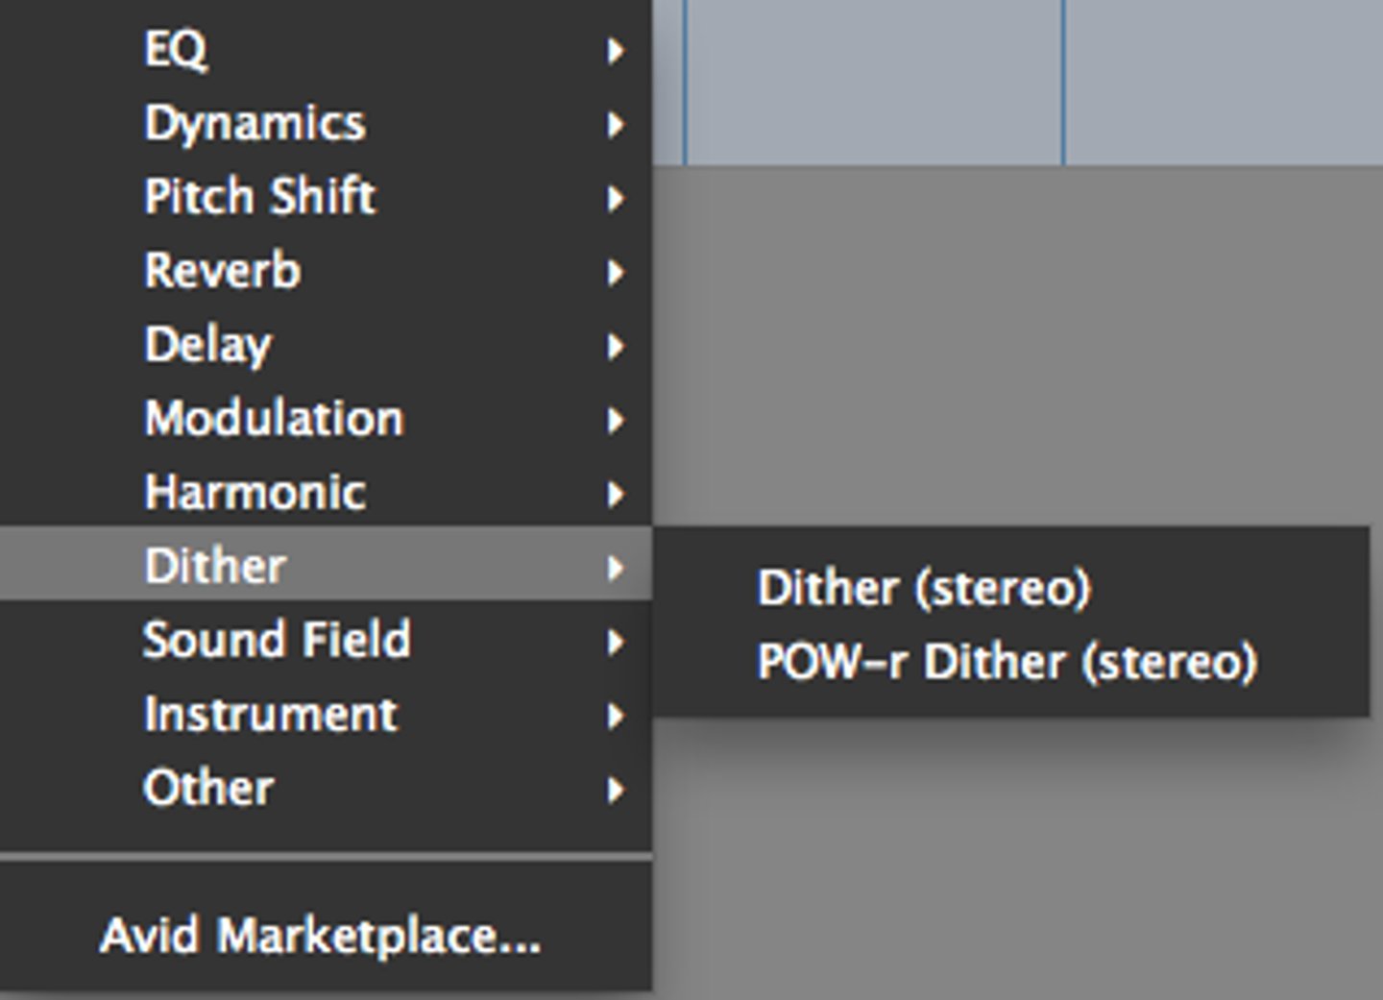Open Avid Marketplace link
The width and height of the screenshot is (1383, 1000).
point(320,936)
